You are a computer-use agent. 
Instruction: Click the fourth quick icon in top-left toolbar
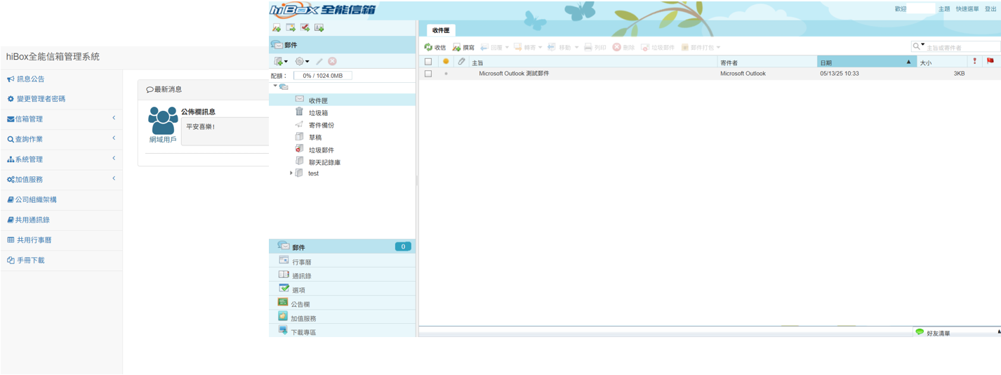click(319, 27)
